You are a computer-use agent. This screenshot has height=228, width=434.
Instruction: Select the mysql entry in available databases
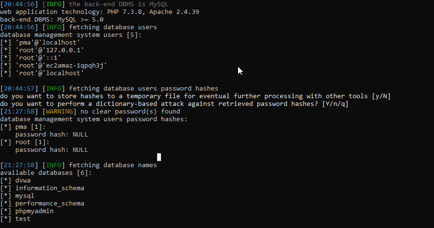point(25,196)
